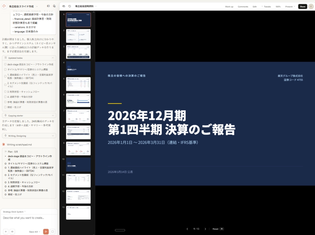The width and height of the screenshot is (315, 235).
Task: Open the Mark up mode
Action: click(x=229, y=7)
